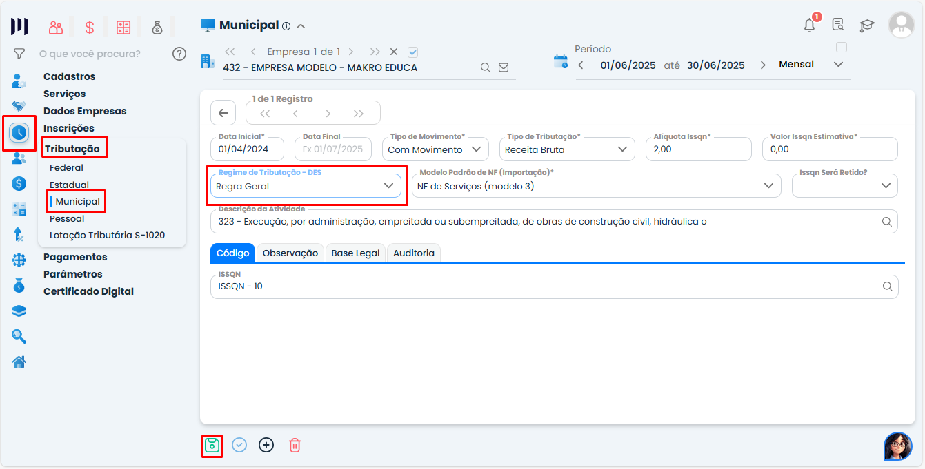The height and width of the screenshot is (469, 925).
Task: Toggle the checkbox above period selector
Action: coord(841,48)
